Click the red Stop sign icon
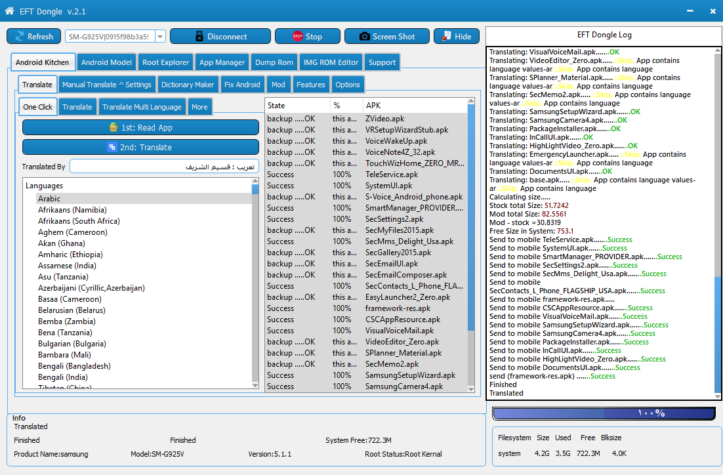 point(297,37)
